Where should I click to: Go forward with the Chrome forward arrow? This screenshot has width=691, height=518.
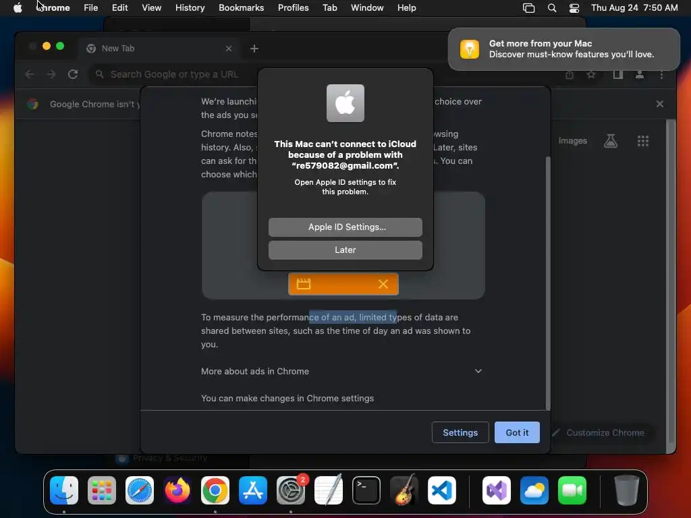click(x=51, y=74)
